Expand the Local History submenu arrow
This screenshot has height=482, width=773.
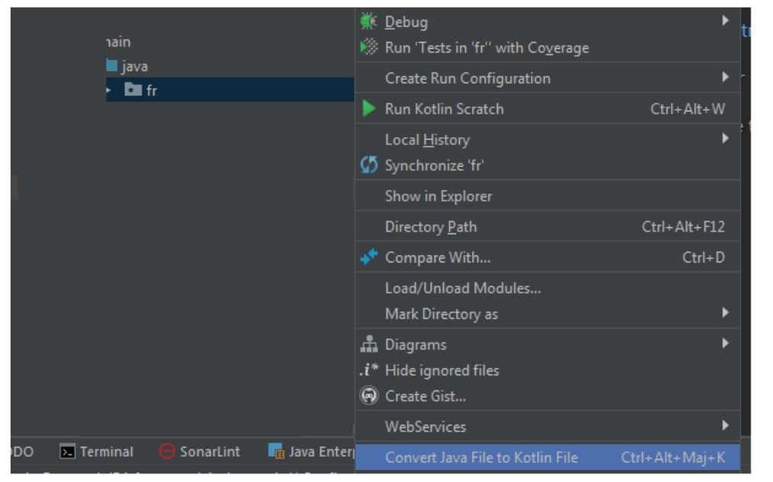[725, 139]
